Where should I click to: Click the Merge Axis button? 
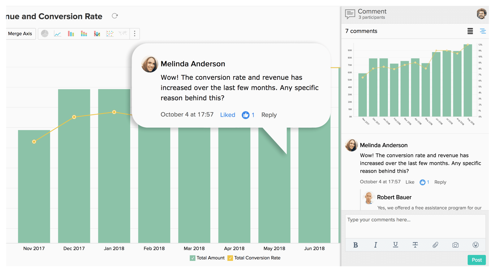[20, 34]
